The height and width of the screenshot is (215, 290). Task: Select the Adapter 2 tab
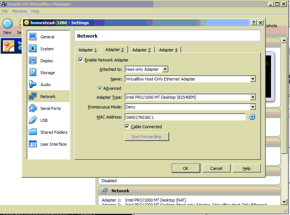[x=115, y=50]
